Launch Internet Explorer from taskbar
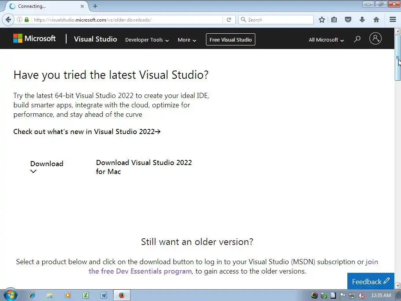Viewport: 401px width, 301px height. point(32,296)
